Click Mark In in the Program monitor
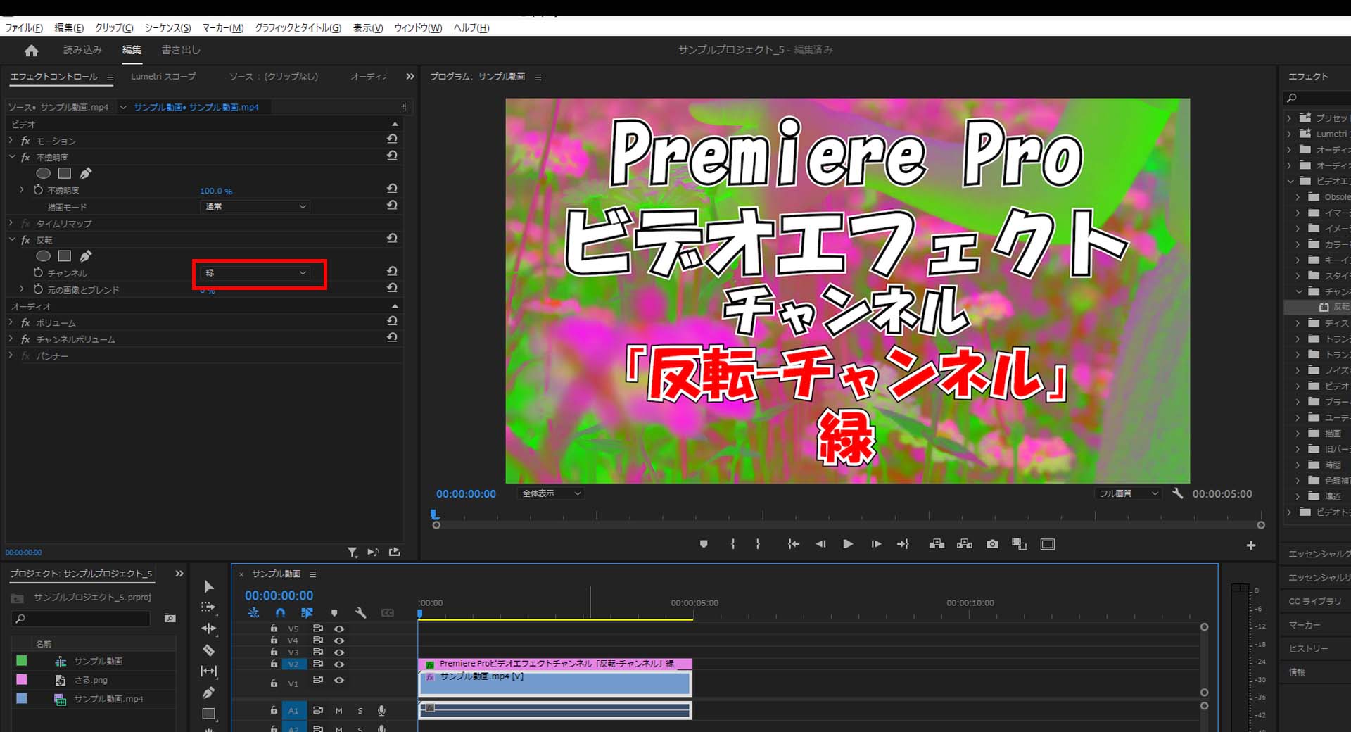This screenshot has height=732, width=1351. [732, 544]
